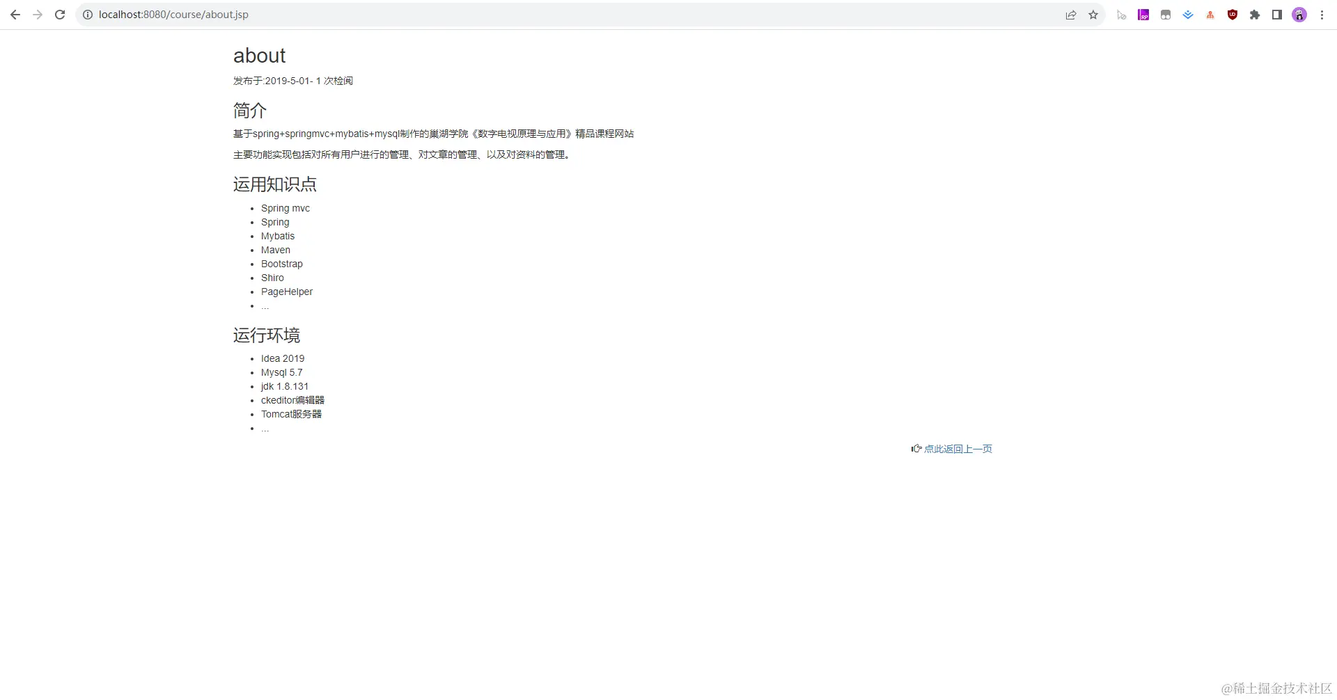Click the 点此返回上一页 link
Image resolution: width=1337 pixels, height=700 pixels.
958,449
